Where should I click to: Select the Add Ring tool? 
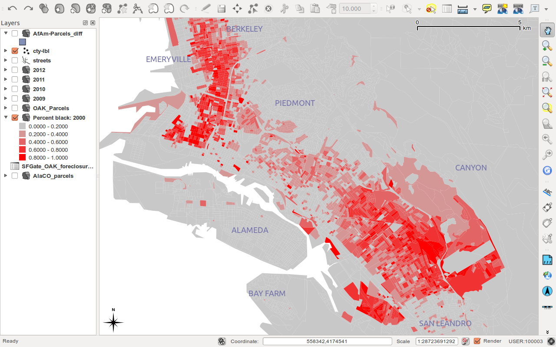click(x=60, y=8)
